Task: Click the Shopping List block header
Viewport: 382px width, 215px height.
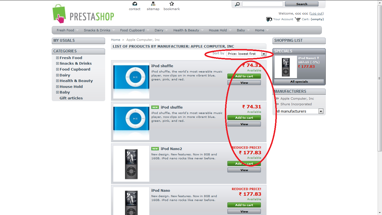Action: [x=299, y=41]
